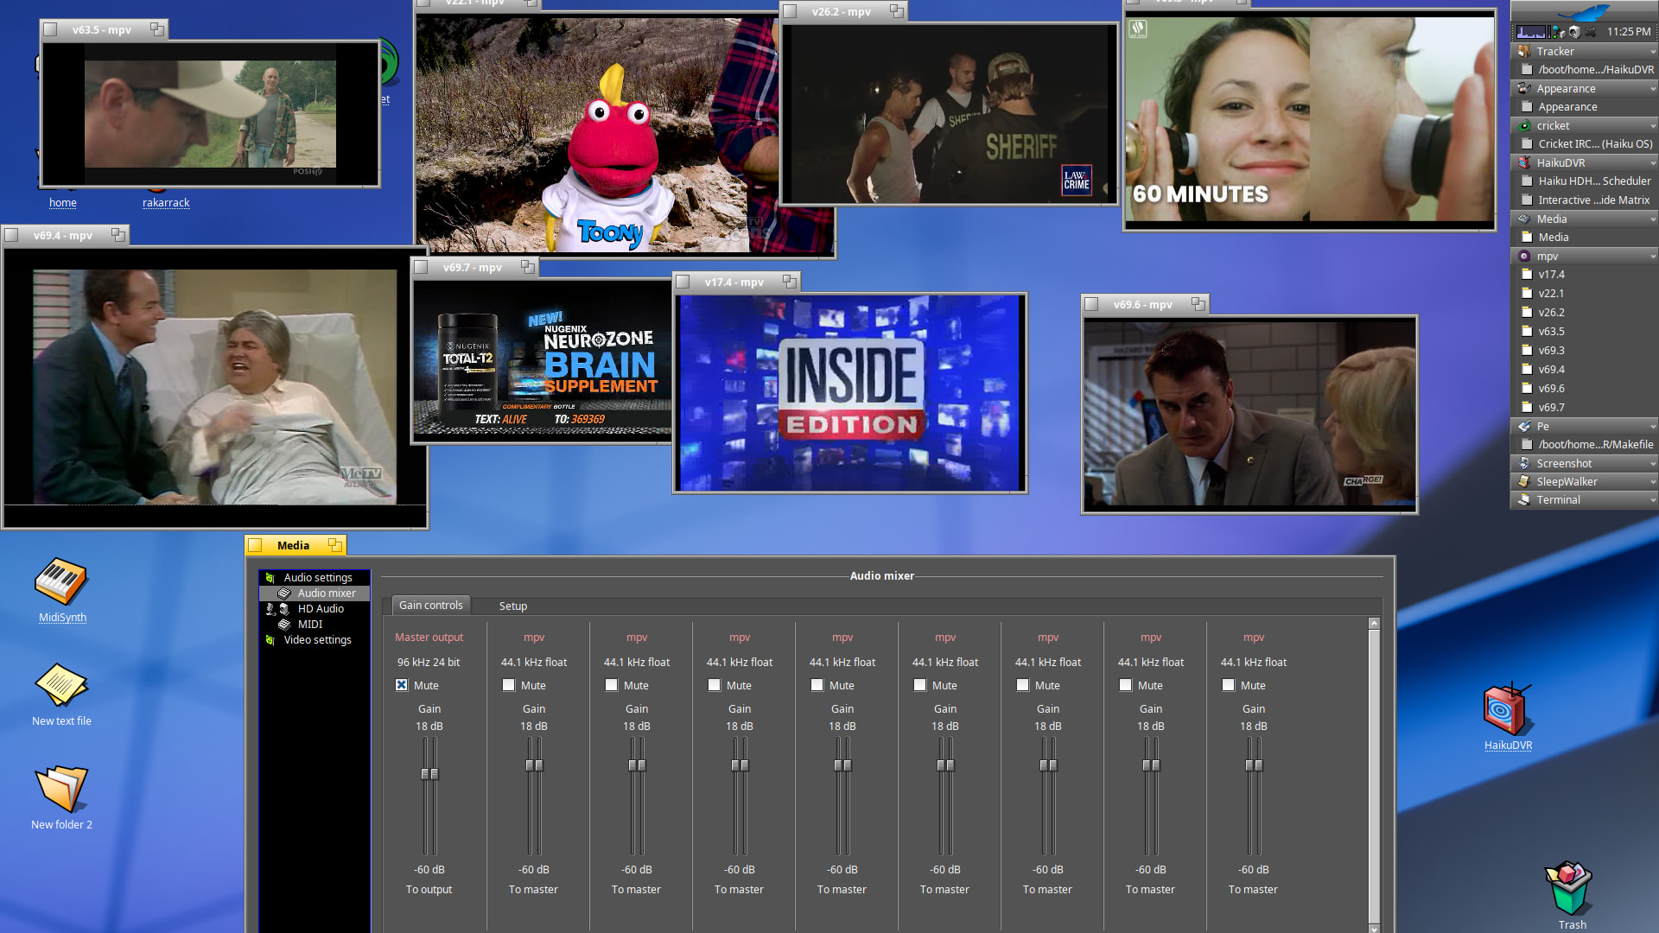Screen dimensions: 1659x933
Task: Switch to the Setup tab
Action: click(513, 606)
